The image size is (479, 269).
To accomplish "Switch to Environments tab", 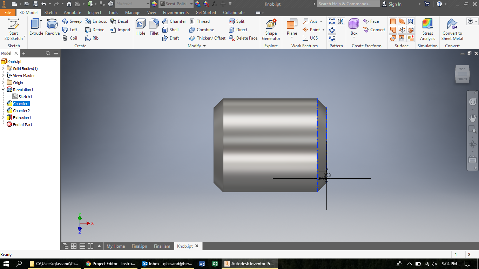I will 176,12.
